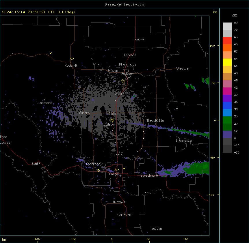249x243 pixels.
Task: Click the -100 tick on the bottom axis
Action: point(36,239)
